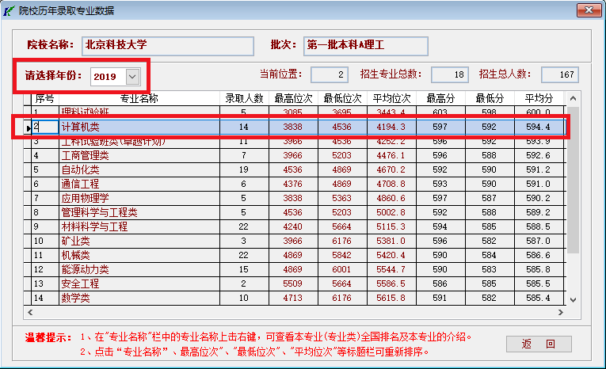606x369 pixels.
Task: Select the 计算机类 major name
Action: click(80, 127)
